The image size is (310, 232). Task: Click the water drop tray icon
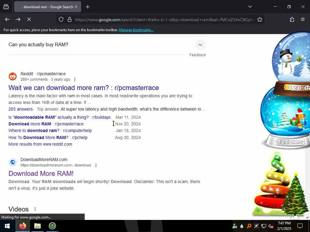click(242, 226)
